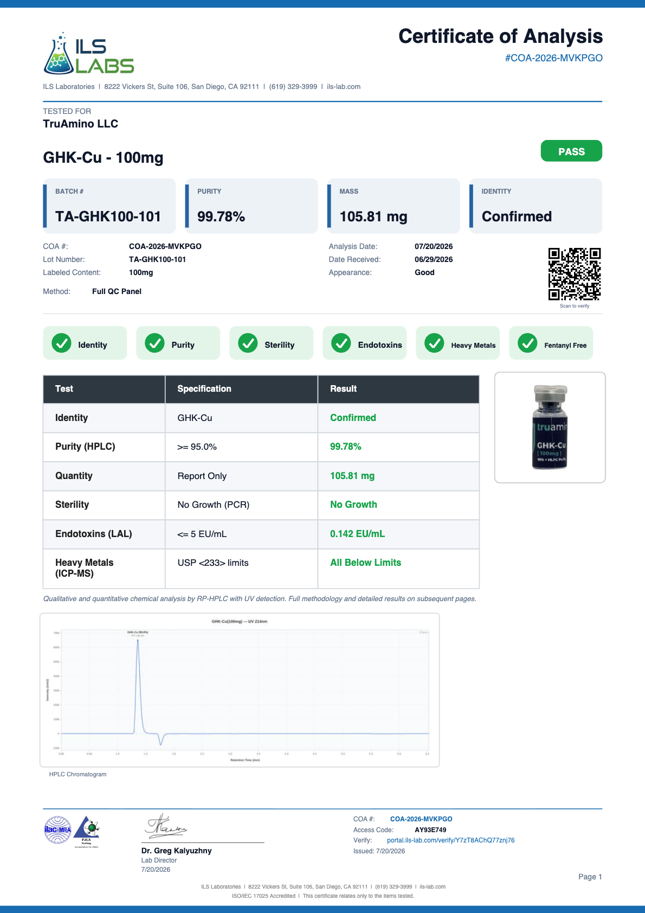The height and width of the screenshot is (913, 645).
Task: Click the PJLA Testing accreditation logo
Action: pyautogui.click(x=87, y=831)
